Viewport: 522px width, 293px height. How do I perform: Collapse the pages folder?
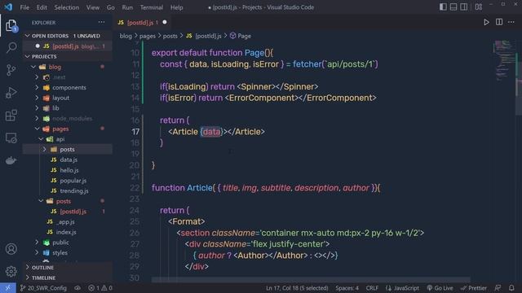[x=67, y=129]
